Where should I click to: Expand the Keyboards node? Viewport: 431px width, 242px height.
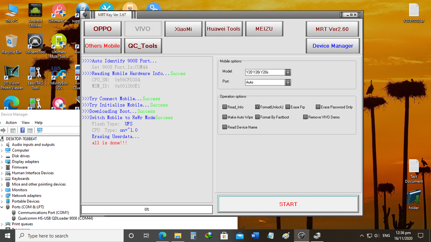pos(2,178)
